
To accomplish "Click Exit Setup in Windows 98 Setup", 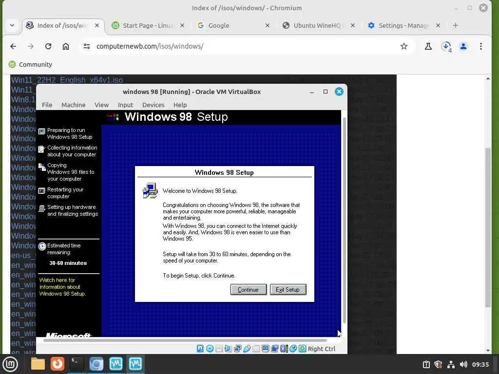I will pyautogui.click(x=288, y=290).
